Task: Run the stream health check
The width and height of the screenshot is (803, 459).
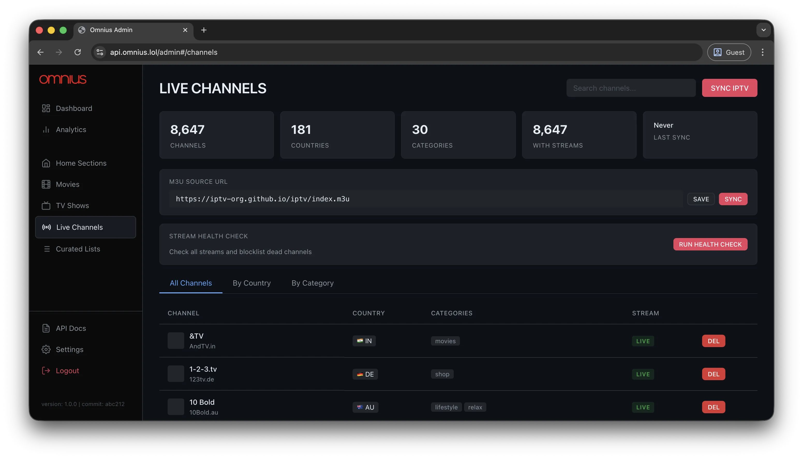Action: tap(710, 244)
